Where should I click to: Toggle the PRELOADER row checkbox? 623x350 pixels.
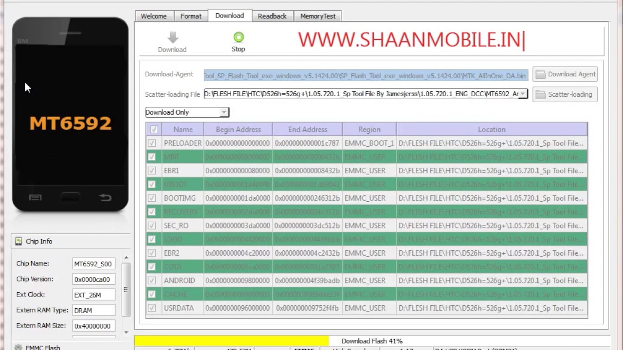152,143
